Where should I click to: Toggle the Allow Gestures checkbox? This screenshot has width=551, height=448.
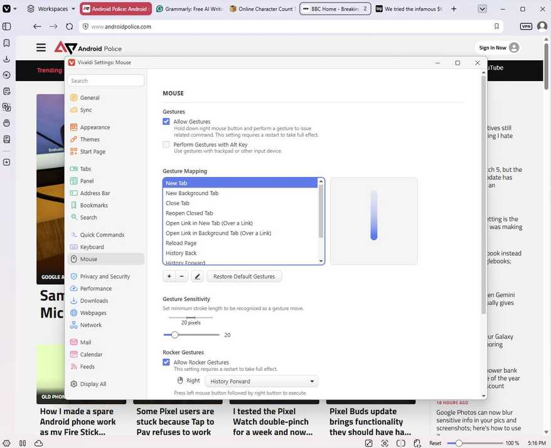[x=166, y=122]
